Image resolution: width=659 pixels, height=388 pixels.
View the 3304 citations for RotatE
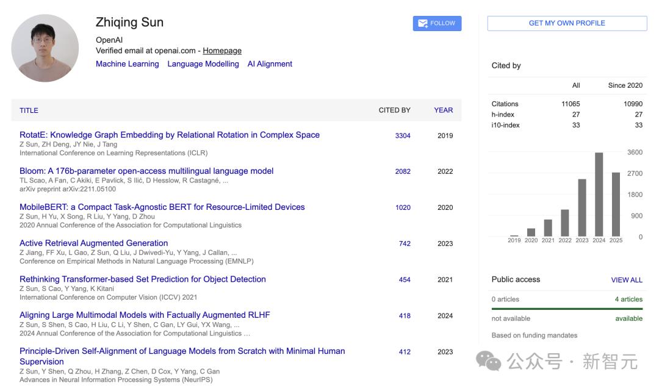(x=403, y=135)
